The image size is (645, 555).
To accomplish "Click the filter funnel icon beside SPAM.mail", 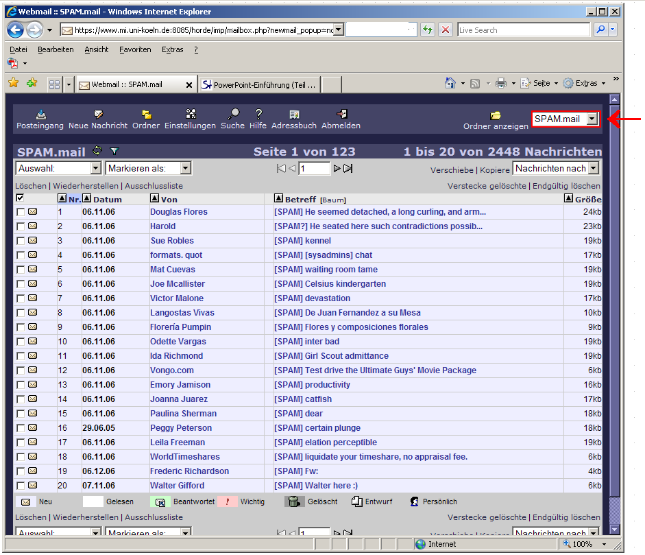I will (x=114, y=151).
